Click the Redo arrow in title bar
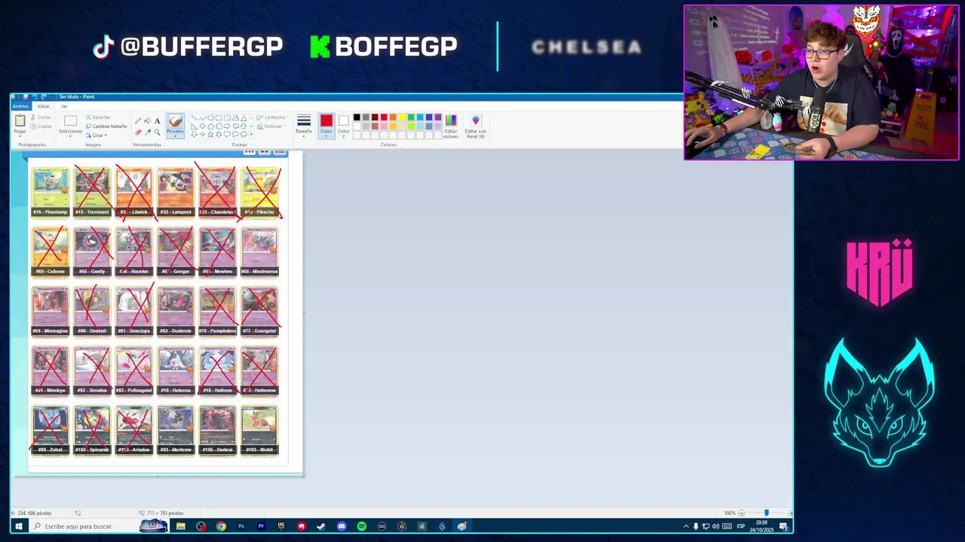 [x=43, y=96]
